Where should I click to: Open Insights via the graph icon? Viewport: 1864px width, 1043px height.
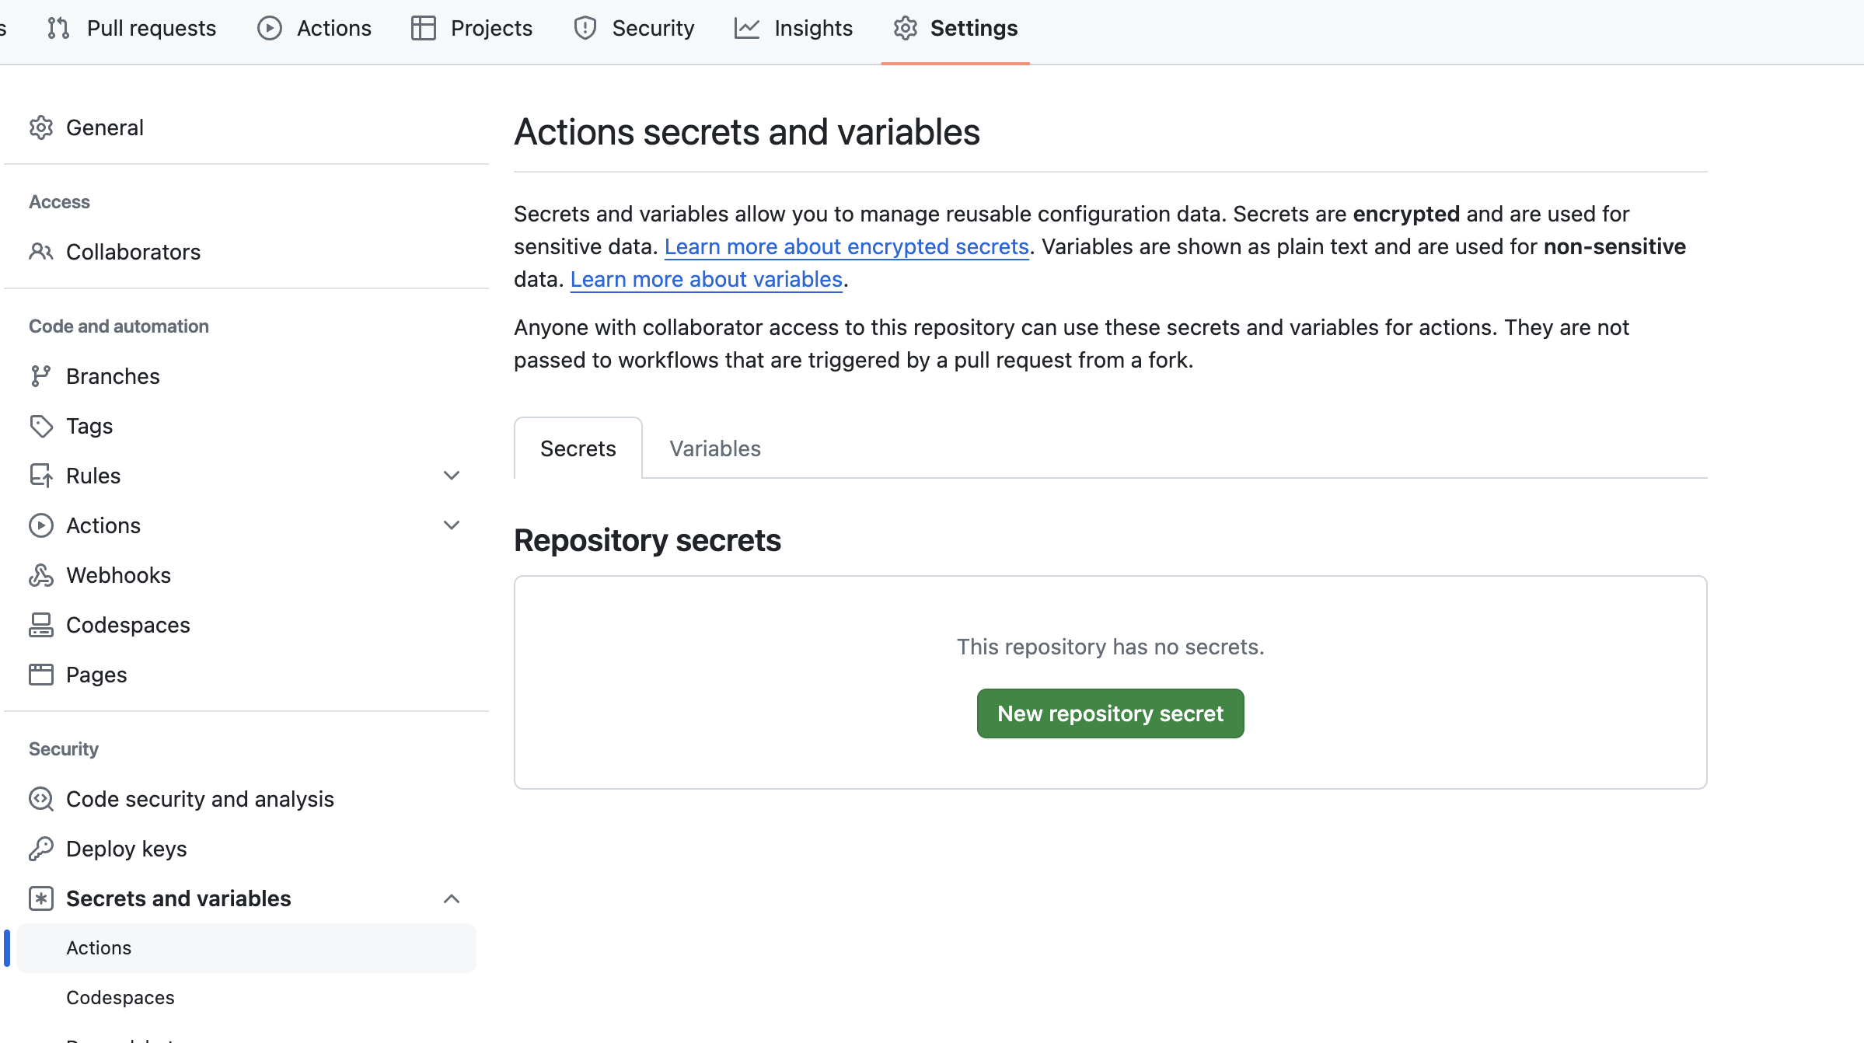tap(746, 28)
